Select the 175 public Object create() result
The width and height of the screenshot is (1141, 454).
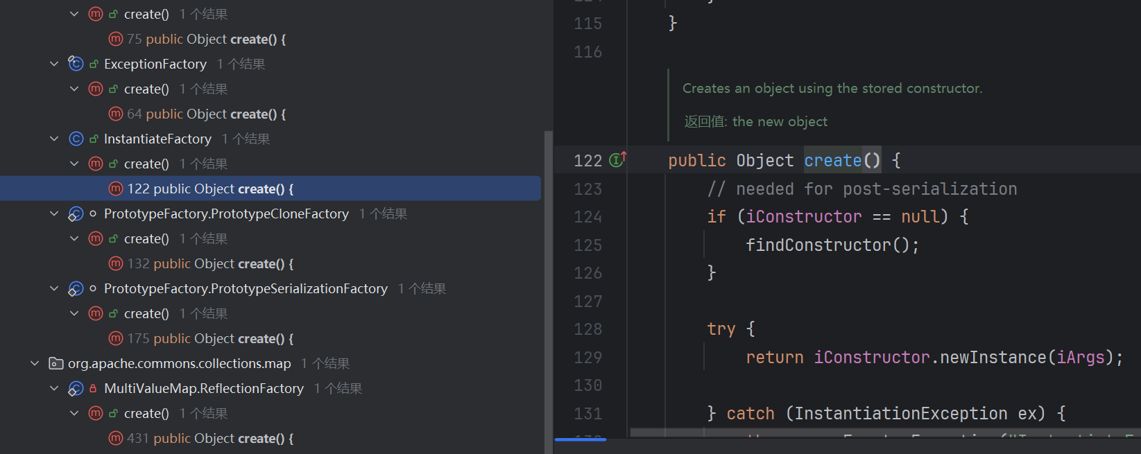point(210,338)
